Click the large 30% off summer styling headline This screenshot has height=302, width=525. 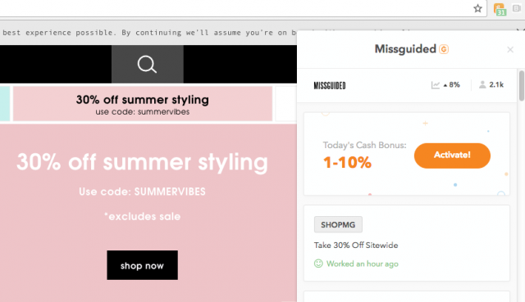(x=142, y=163)
